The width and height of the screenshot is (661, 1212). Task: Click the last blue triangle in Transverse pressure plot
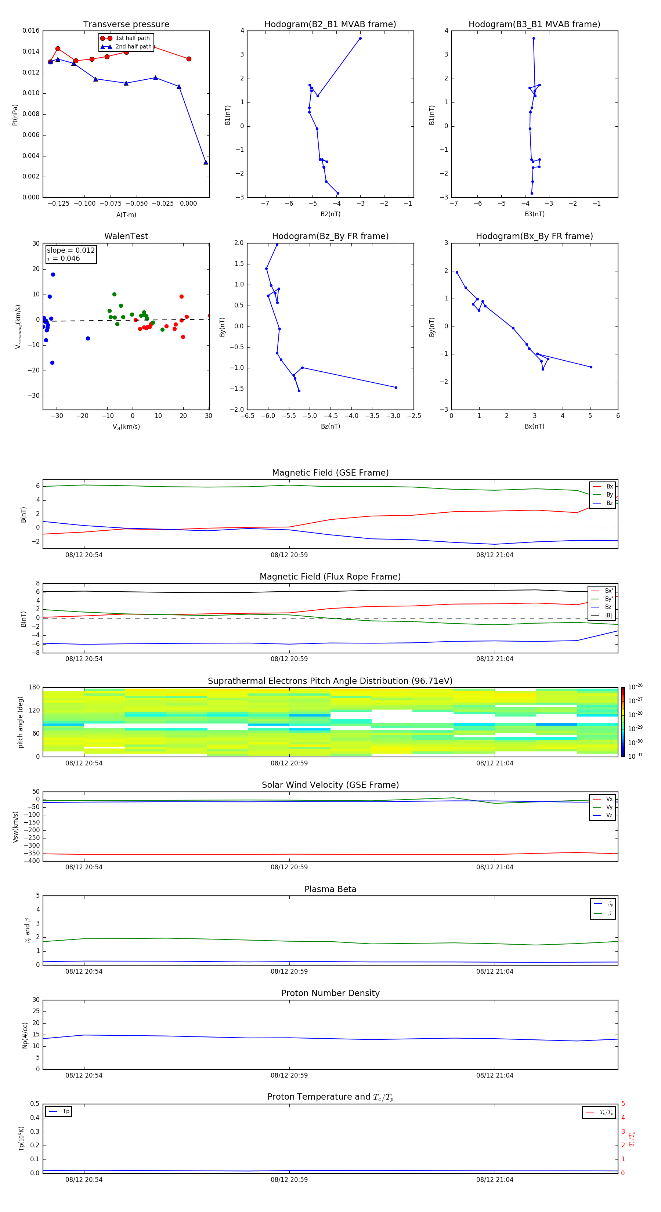206,162
